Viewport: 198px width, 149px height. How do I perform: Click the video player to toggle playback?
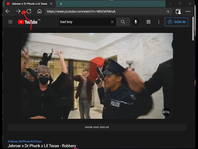97,76
